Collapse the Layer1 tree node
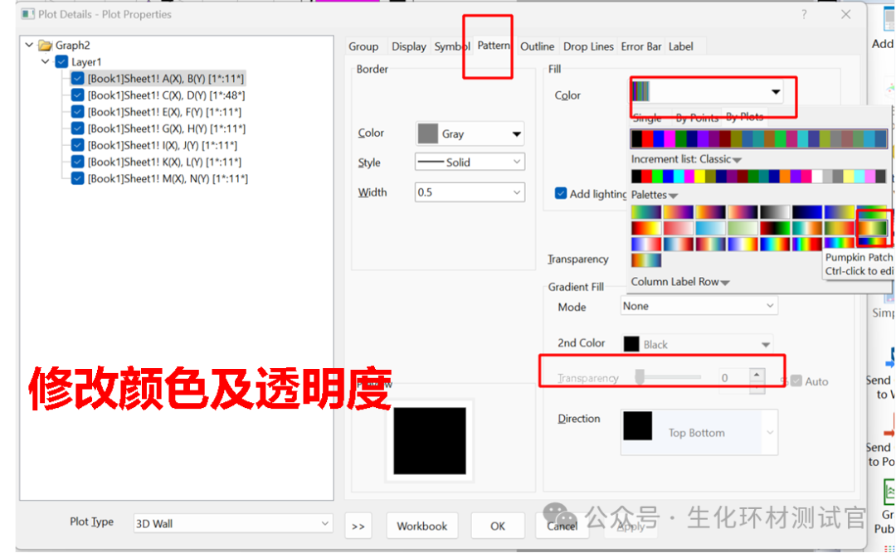 pyautogui.click(x=45, y=61)
